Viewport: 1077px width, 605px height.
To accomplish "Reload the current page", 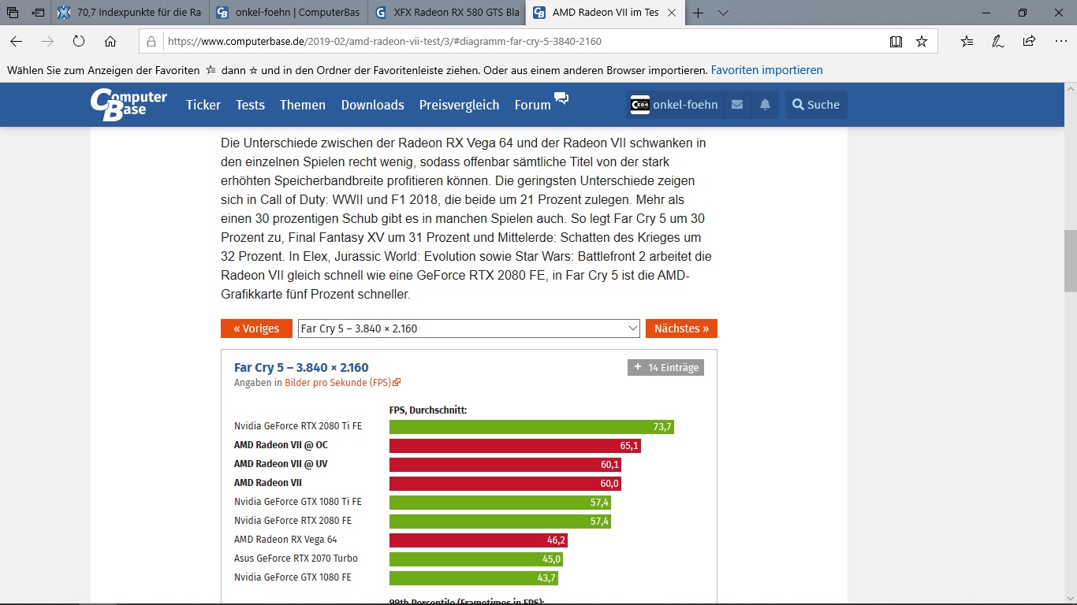I will (79, 42).
